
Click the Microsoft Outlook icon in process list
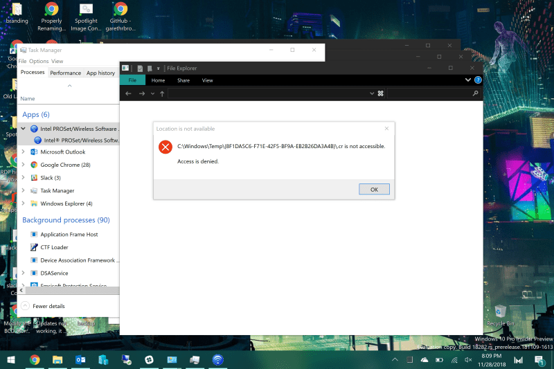coord(34,152)
